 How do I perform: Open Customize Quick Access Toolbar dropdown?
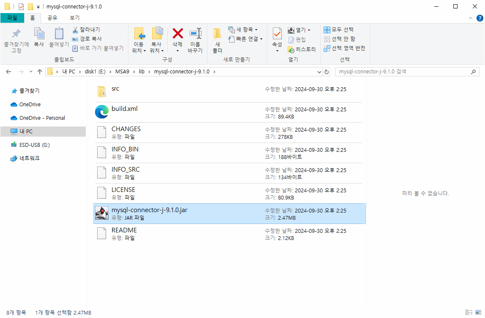(38, 7)
